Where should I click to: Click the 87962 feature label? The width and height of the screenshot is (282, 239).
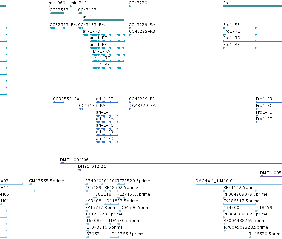(93, 234)
